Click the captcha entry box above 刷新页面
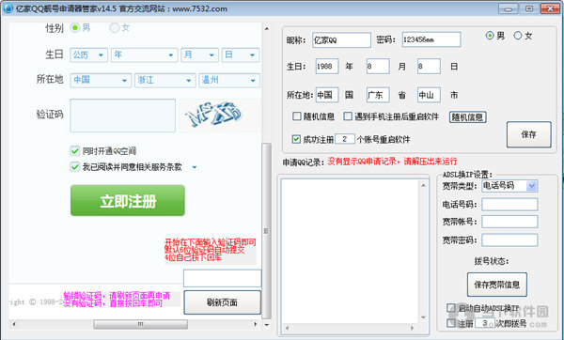 pyautogui.click(x=222, y=278)
